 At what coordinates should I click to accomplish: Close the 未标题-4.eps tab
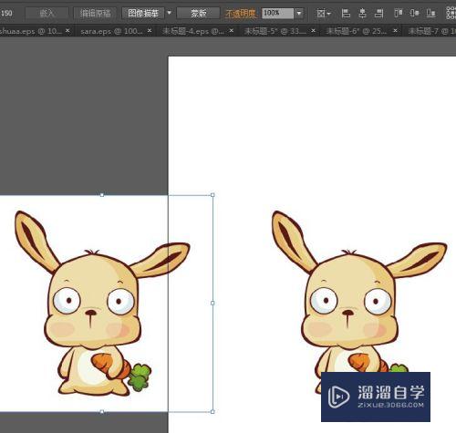(232, 30)
